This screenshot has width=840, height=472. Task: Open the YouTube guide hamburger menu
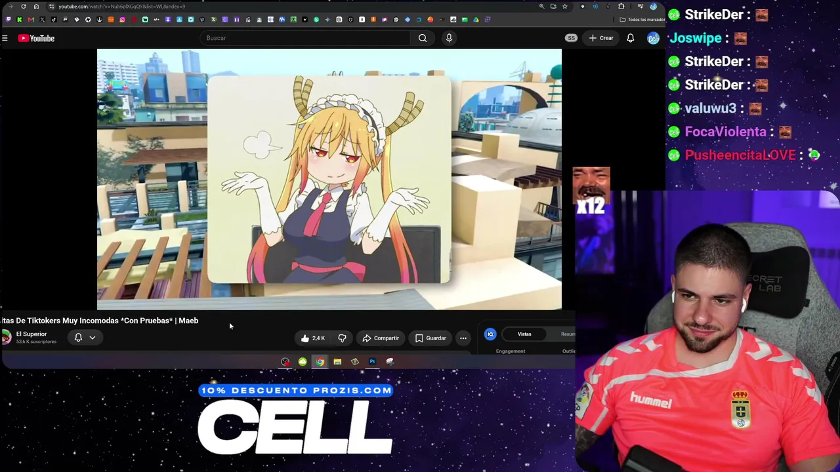coord(5,38)
